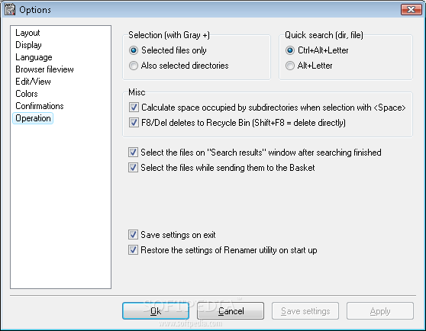Open the Display options page
Viewport: 426px width, 331px height.
tap(28, 45)
